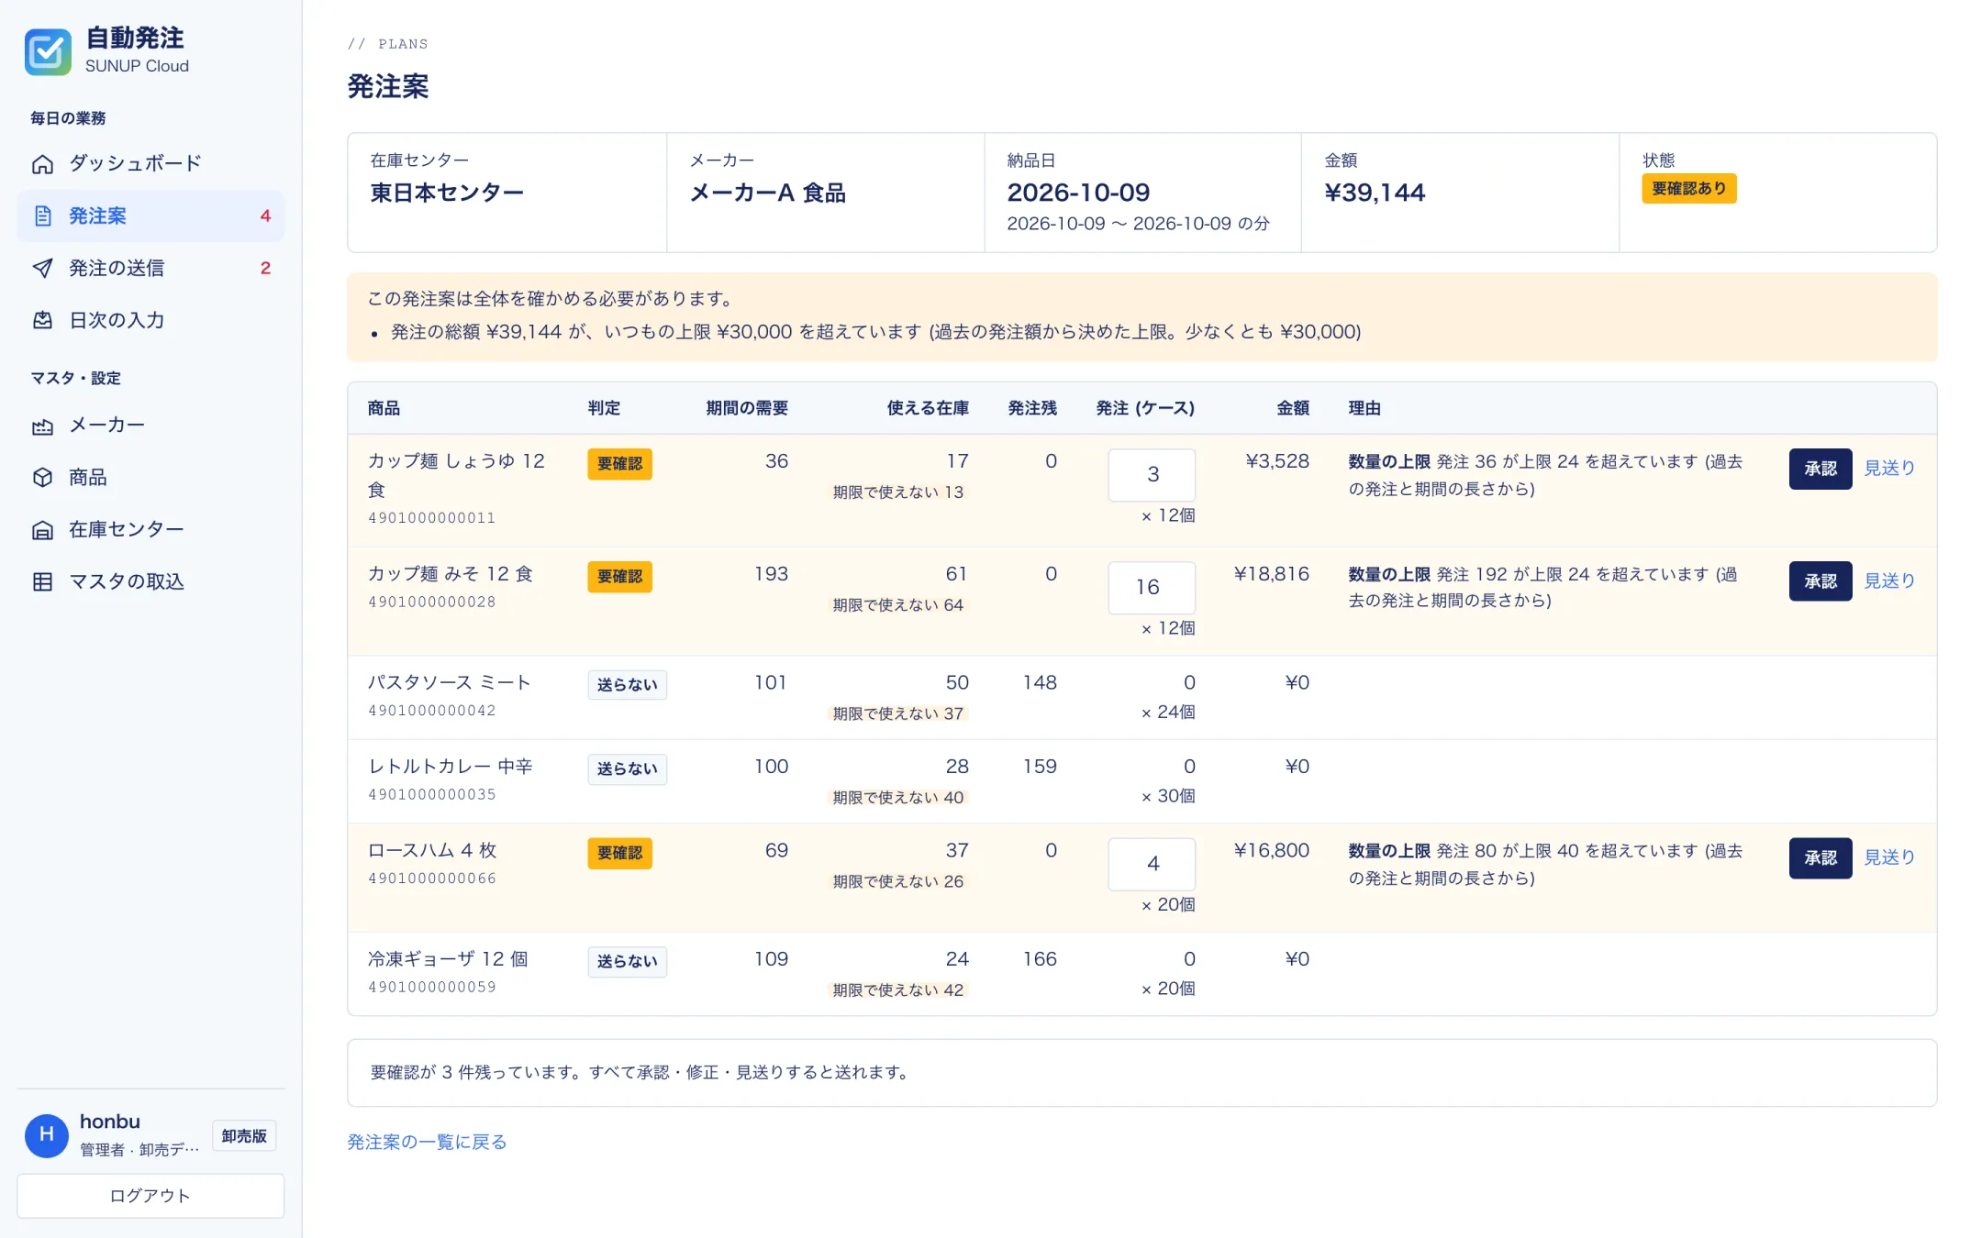The image size is (1982, 1238).
Task: Click the 発注の送信 count badge 2
Action: (265, 269)
